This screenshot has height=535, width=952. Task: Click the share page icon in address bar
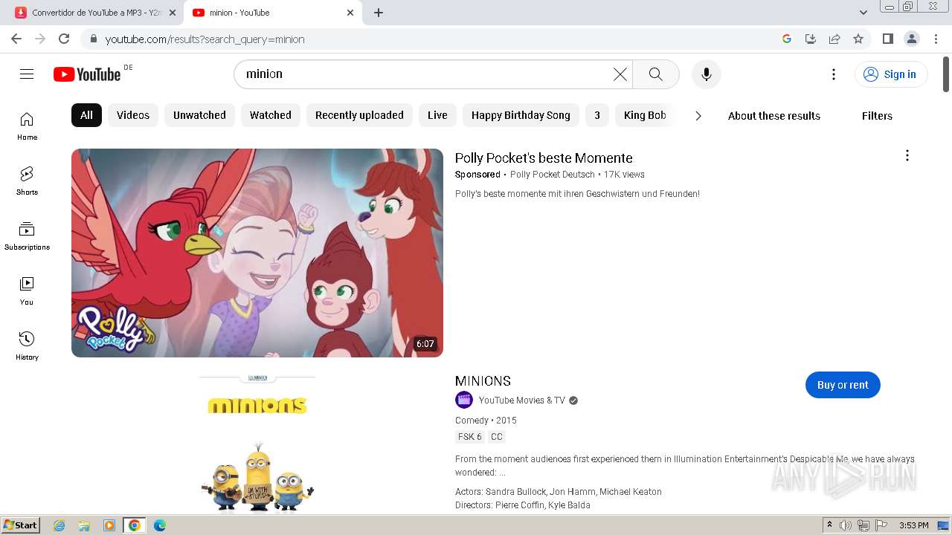[834, 39]
